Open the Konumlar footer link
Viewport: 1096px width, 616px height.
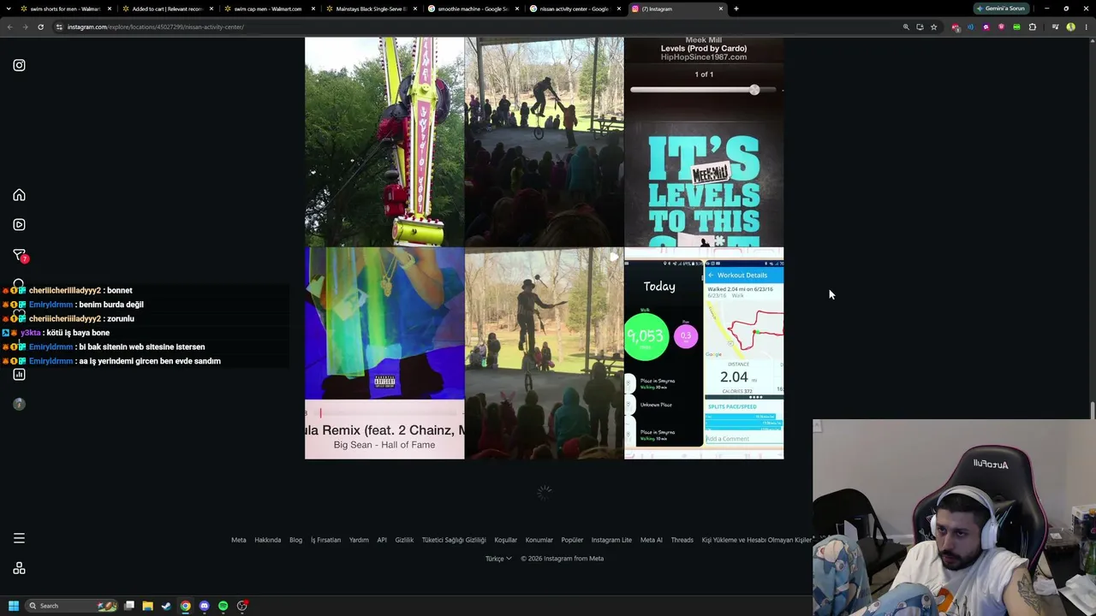click(539, 540)
